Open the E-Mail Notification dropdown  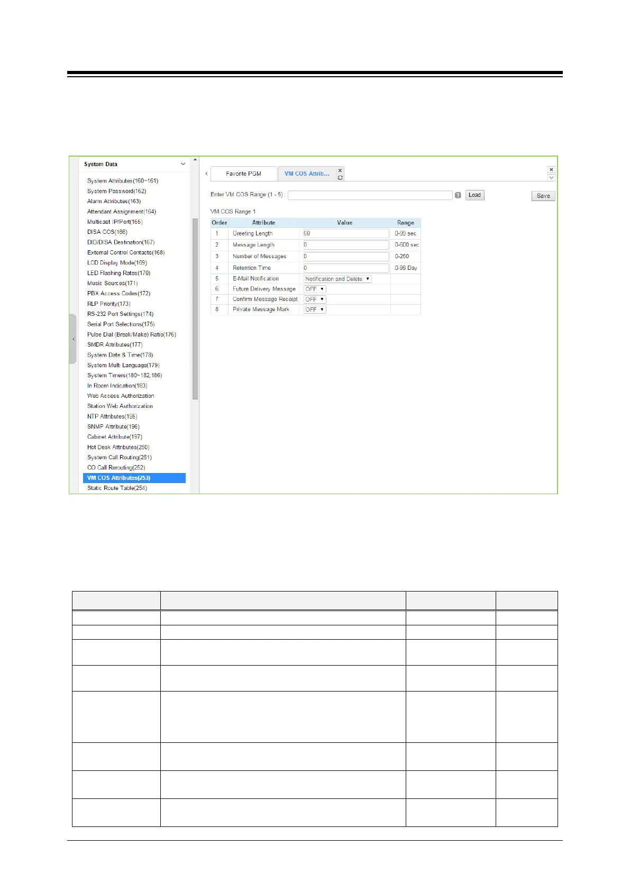tap(337, 279)
